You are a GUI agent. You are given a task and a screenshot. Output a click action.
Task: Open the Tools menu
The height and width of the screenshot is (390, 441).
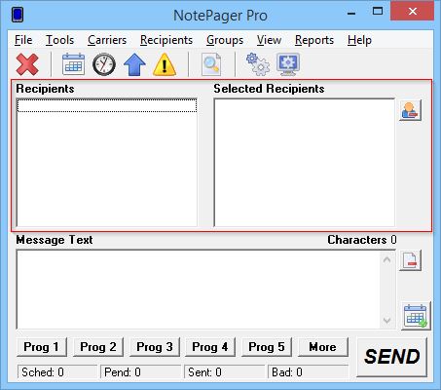59,40
